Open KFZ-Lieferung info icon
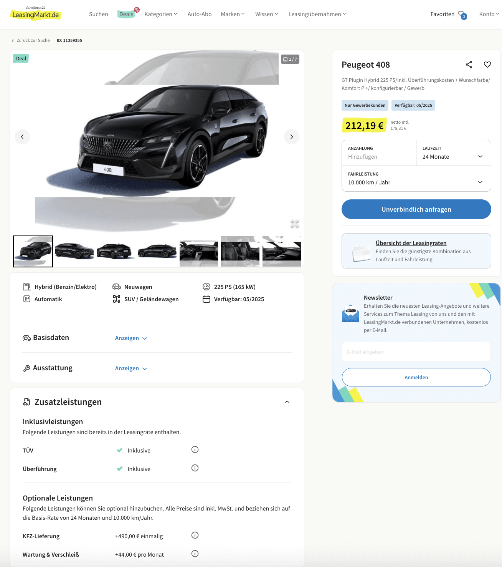Viewport: 502px width, 567px height. point(195,535)
